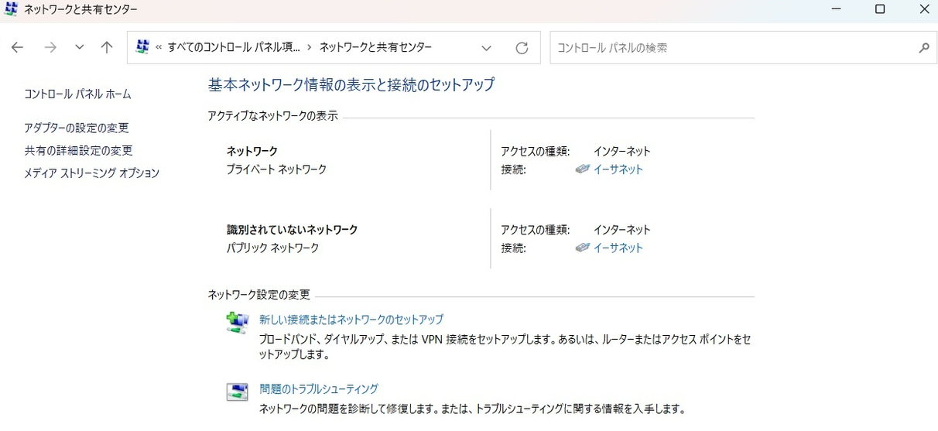Screen dimensions: 938x431
Task: Click the window title bar app icon
Action: [x=12, y=10]
